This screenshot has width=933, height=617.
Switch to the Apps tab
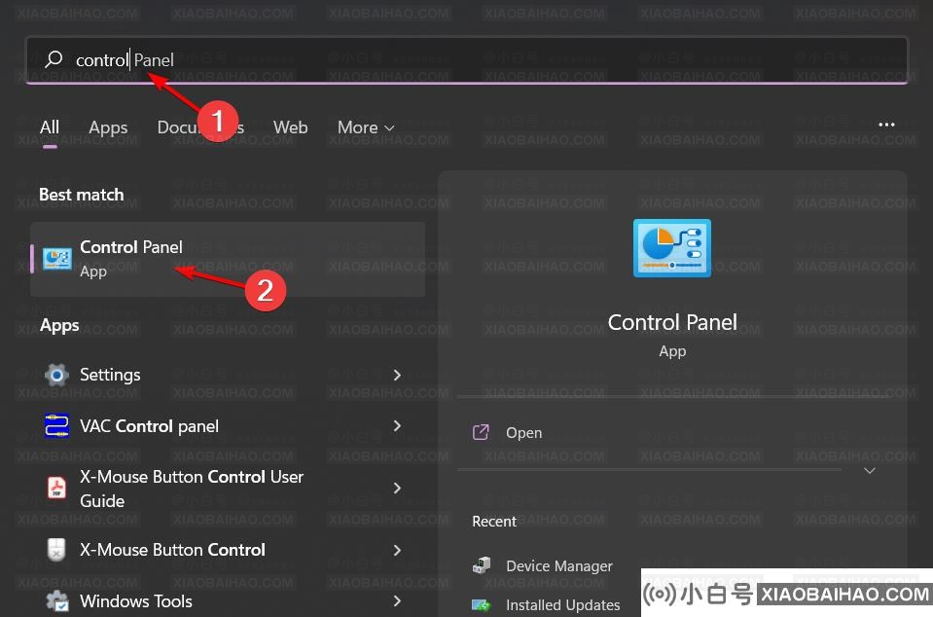[108, 127]
